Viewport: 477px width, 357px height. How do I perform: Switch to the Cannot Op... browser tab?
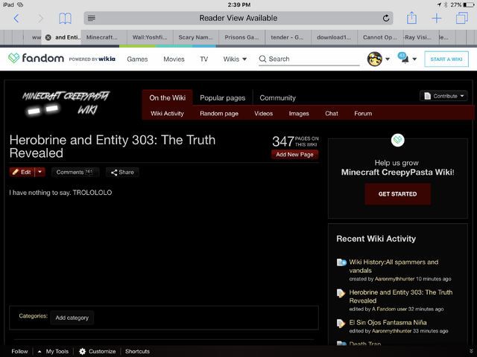(x=380, y=37)
